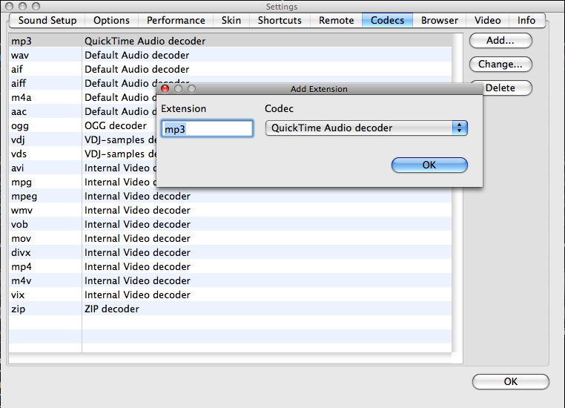Image resolution: width=565 pixels, height=408 pixels.
Task: Open the Browser tab
Action: pos(440,20)
